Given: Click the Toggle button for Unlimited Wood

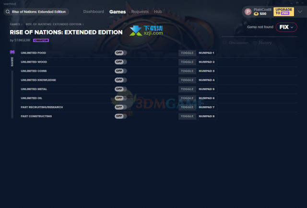Looking at the screenshot, I should (187, 62).
